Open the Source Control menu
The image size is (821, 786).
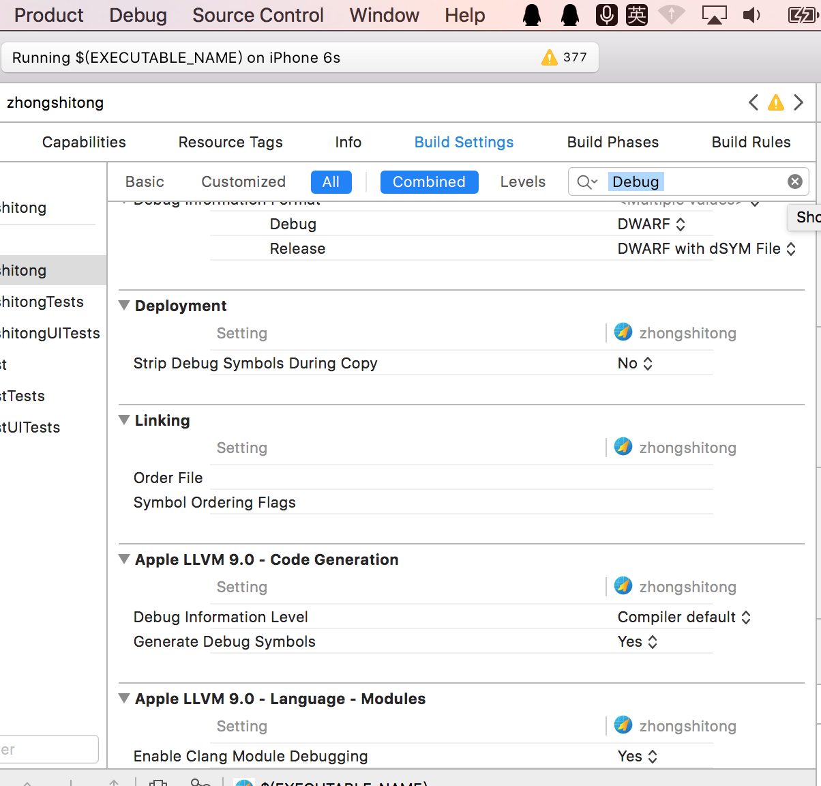click(258, 15)
